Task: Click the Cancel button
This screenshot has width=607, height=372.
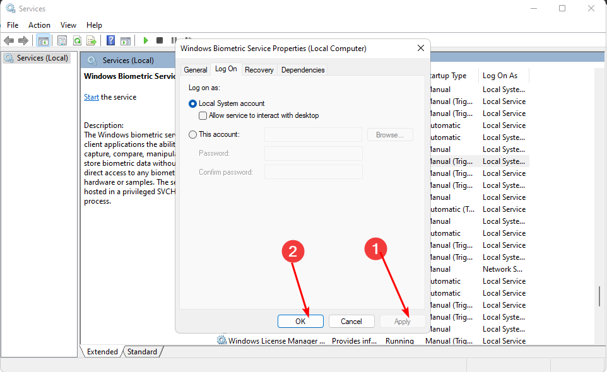Action: coord(351,322)
